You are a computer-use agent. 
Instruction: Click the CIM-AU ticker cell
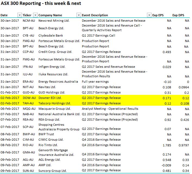(28, 140)
